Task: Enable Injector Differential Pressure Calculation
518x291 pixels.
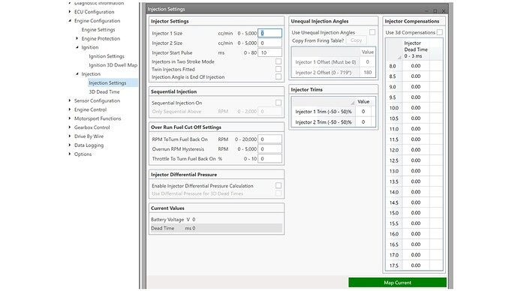Action: (x=279, y=185)
